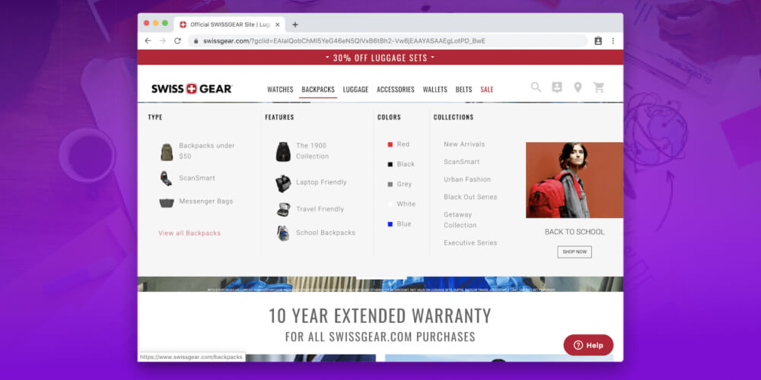Open the shopping cart icon
This screenshot has height=380, width=761.
coord(599,87)
